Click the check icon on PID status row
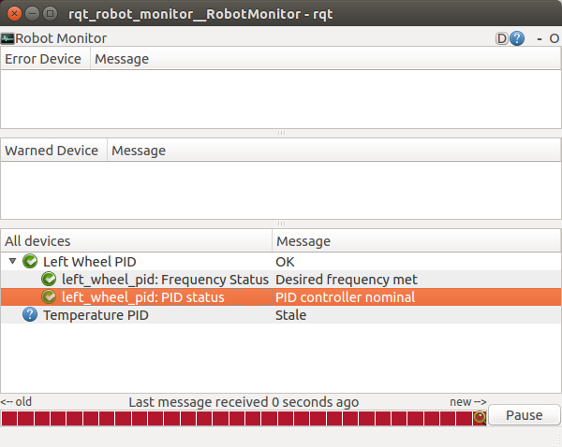The width and height of the screenshot is (562, 447). (x=49, y=297)
